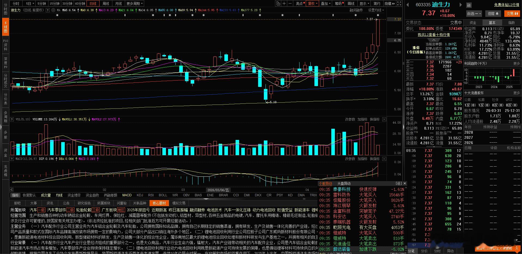The height and width of the screenshot is (254, 522).
Task: Select KDJ indicator
Action: click(x=140, y=195)
